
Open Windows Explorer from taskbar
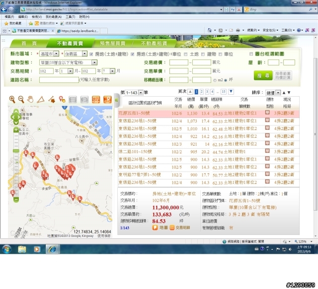point(22,249)
